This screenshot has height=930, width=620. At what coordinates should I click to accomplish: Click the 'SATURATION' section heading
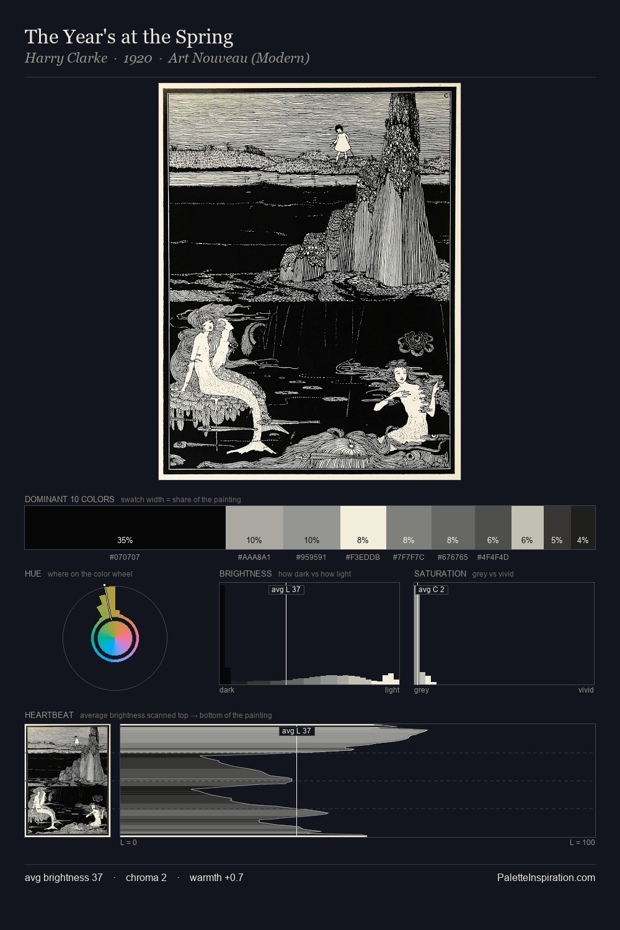coord(440,573)
